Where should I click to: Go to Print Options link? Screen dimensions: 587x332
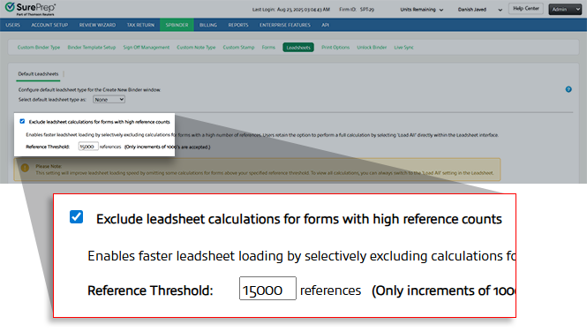pyautogui.click(x=335, y=48)
